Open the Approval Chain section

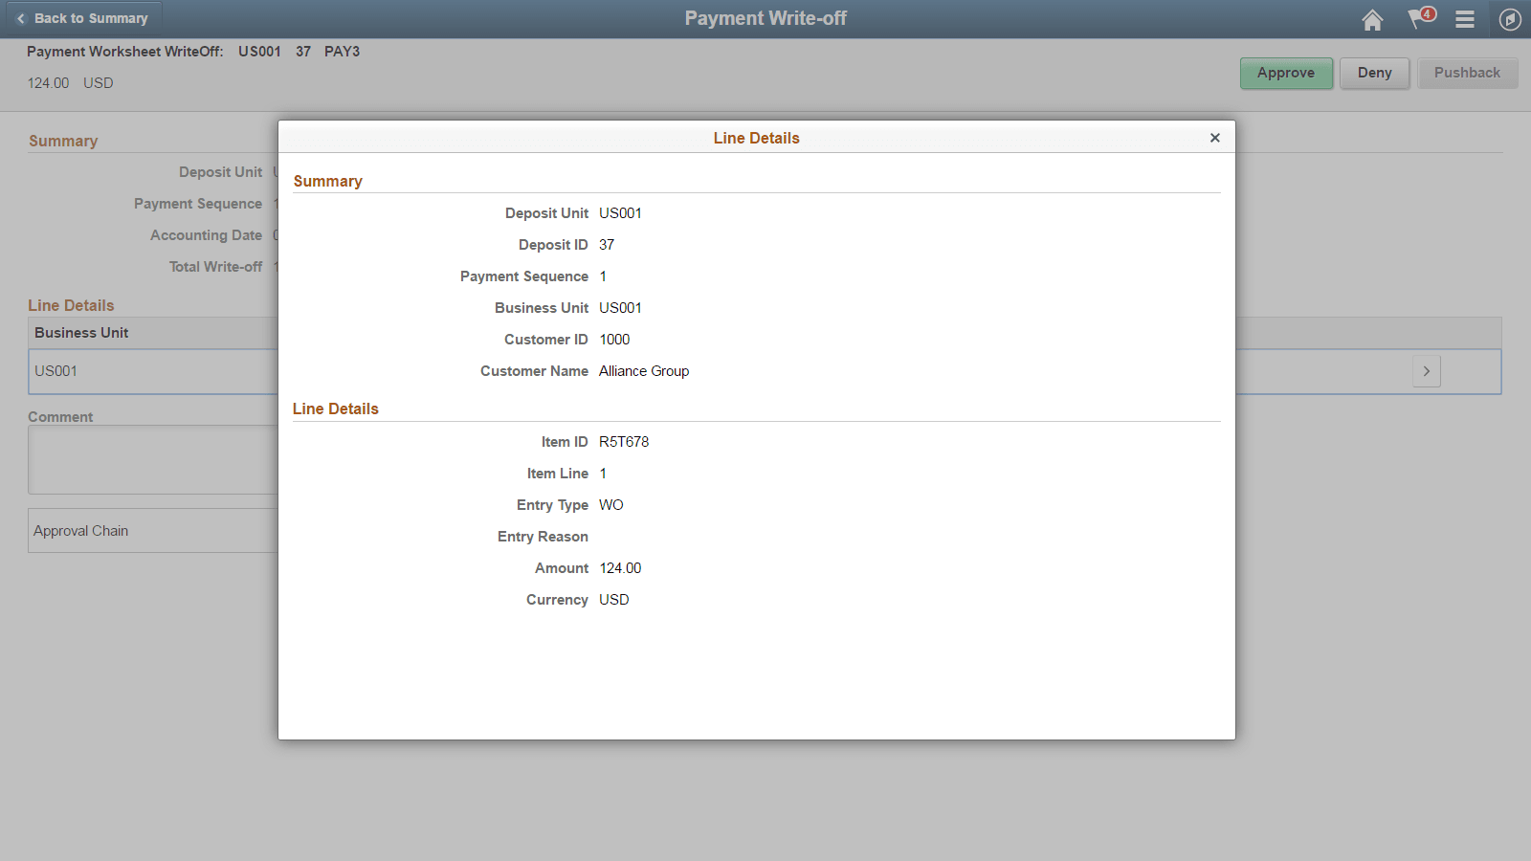click(81, 530)
